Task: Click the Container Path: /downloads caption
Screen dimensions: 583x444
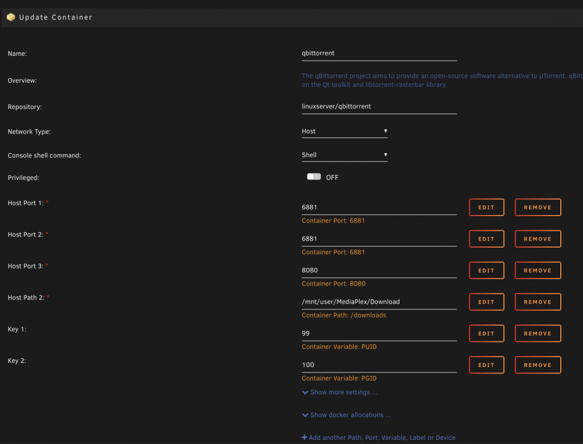Action: (344, 315)
